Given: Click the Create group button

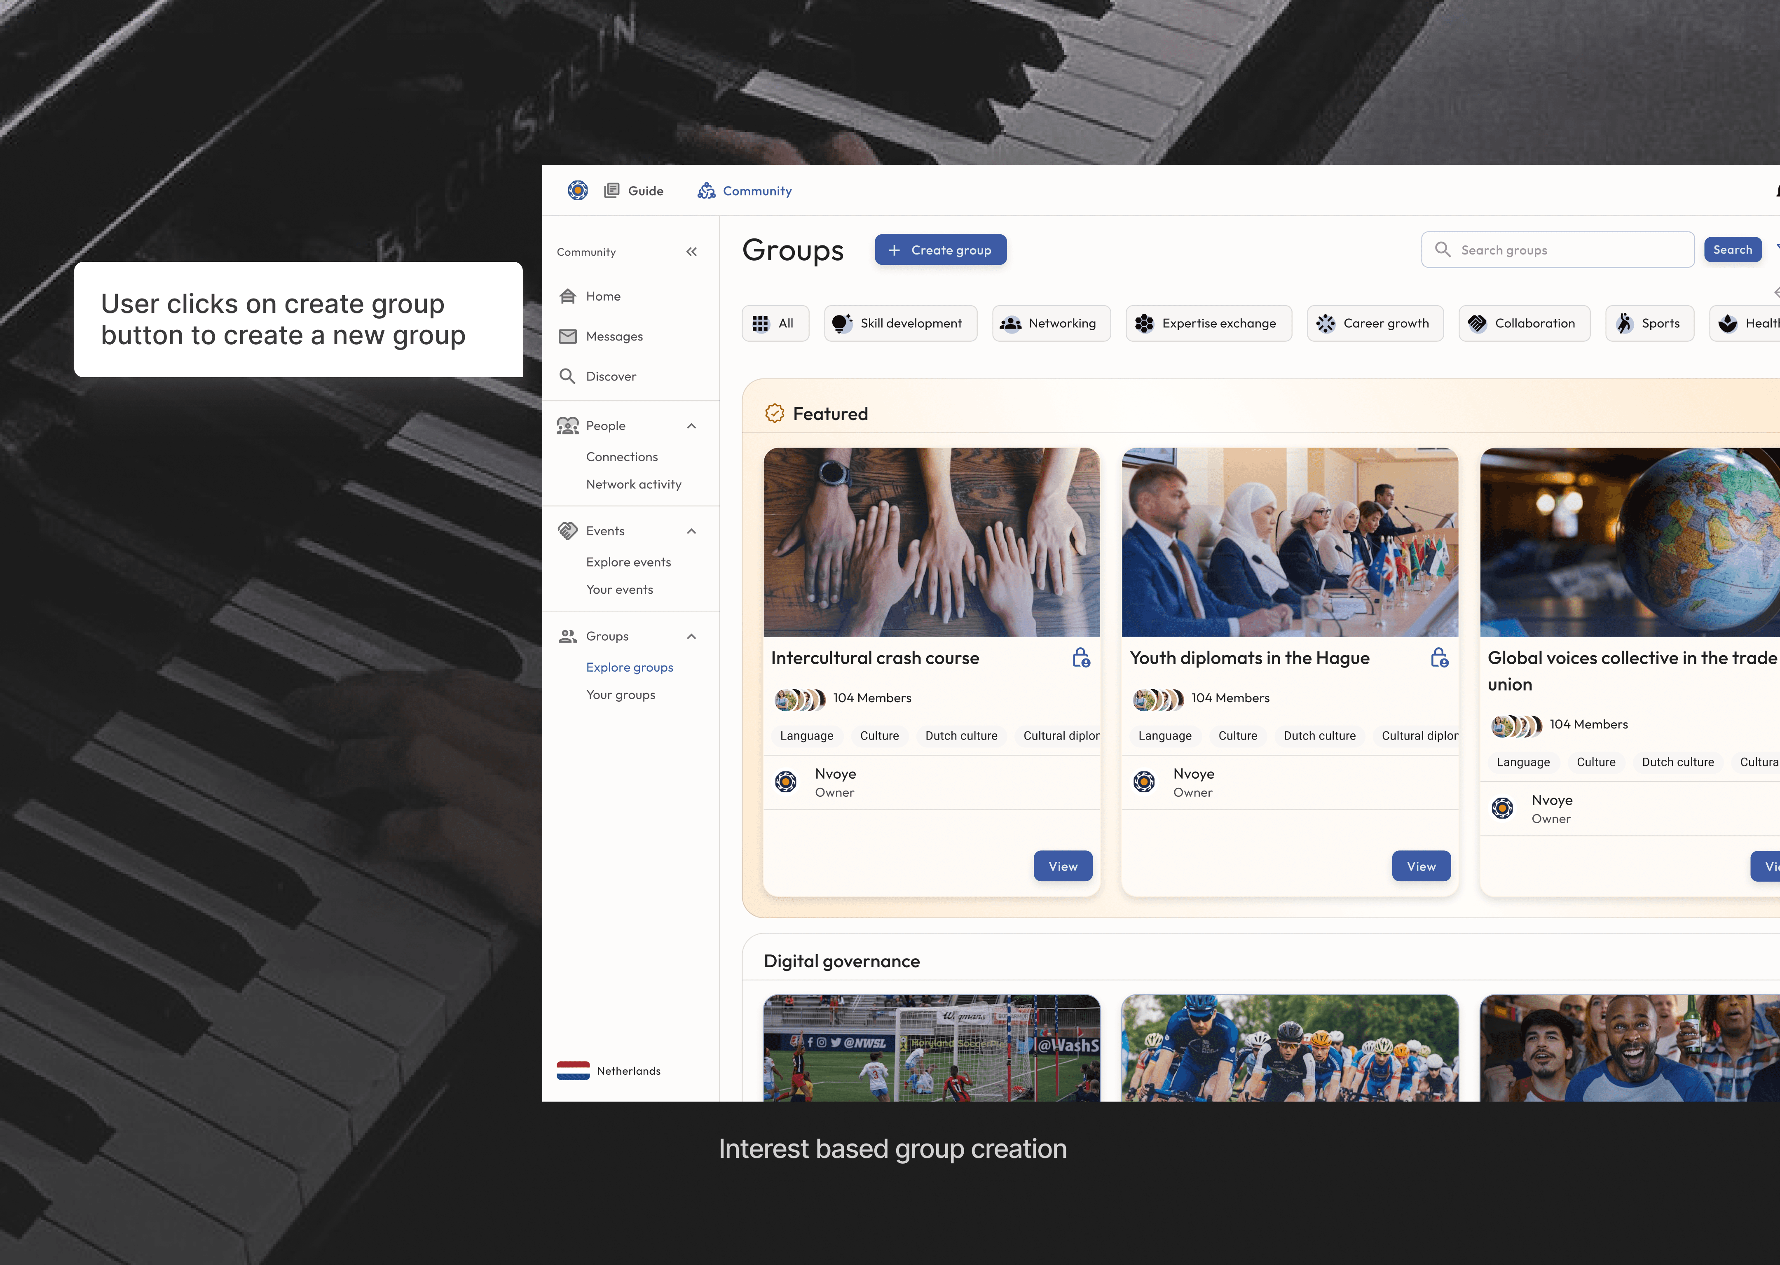Looking at the screenshot, I should point(941,250).
